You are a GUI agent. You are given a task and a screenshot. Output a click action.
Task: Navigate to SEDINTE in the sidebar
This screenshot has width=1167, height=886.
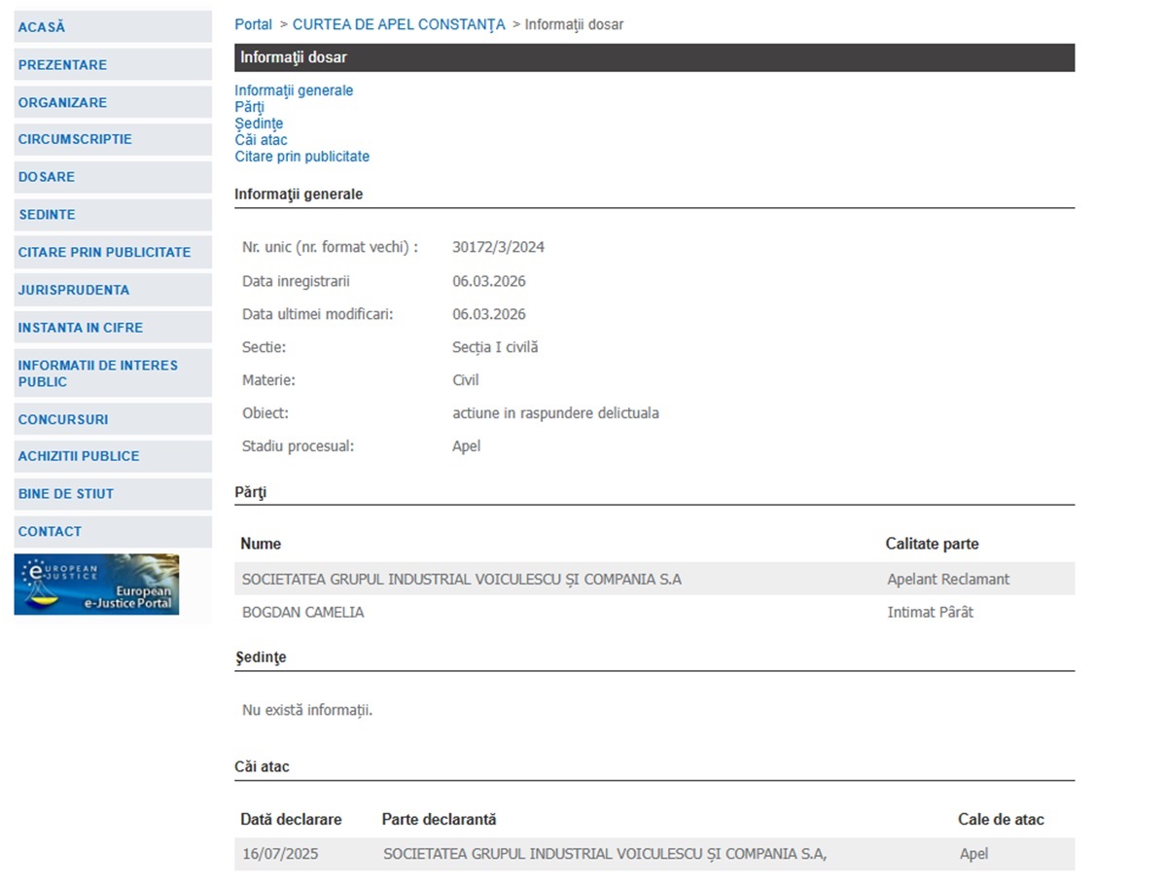click(x=113, y=215)
